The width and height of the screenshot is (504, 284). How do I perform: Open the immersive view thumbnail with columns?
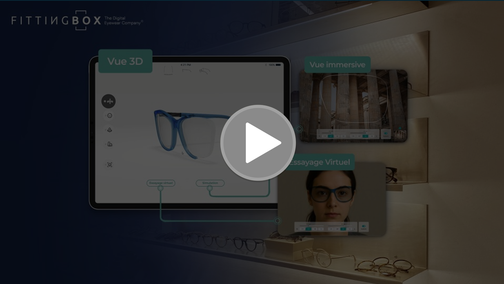tap(353, 106)
